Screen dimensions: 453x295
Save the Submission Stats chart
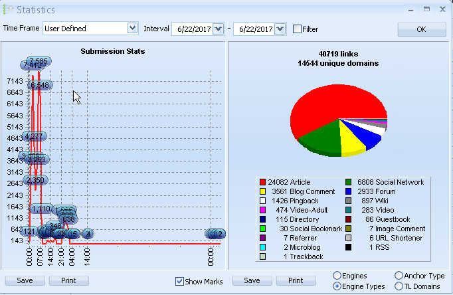pyautogui.click(x=25, y=280)
